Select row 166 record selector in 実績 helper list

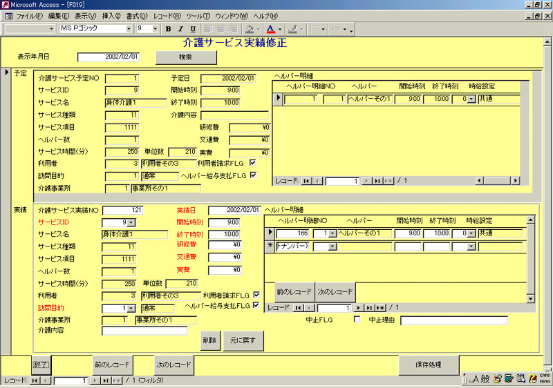[x=270, y=233]
